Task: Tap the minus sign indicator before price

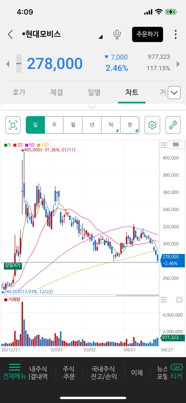Action: (x=19, y=64)
